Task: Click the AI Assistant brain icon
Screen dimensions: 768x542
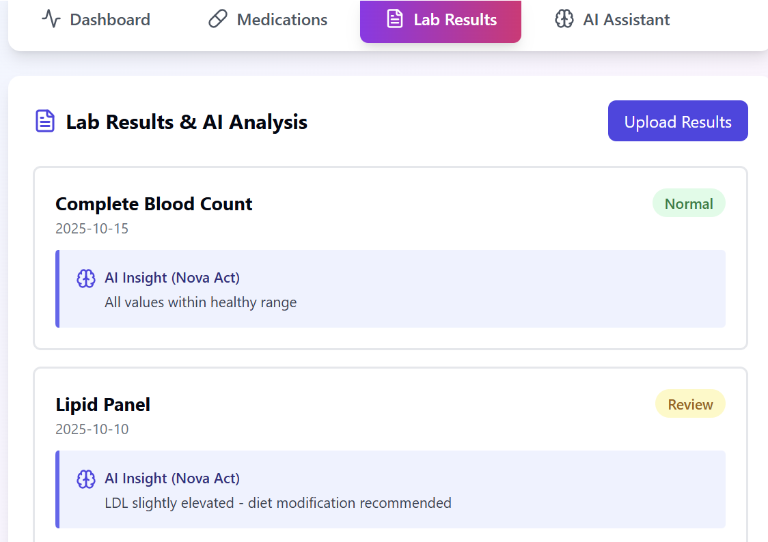Action: point(564,19)
